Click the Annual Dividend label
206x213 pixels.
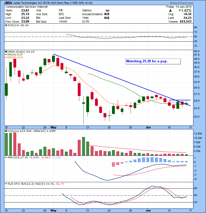92,14
